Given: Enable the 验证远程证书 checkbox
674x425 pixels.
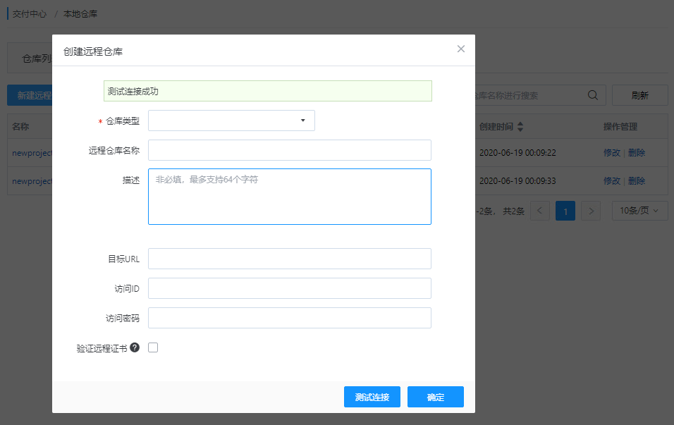Looking at the screenshot, I should point(153,347).
